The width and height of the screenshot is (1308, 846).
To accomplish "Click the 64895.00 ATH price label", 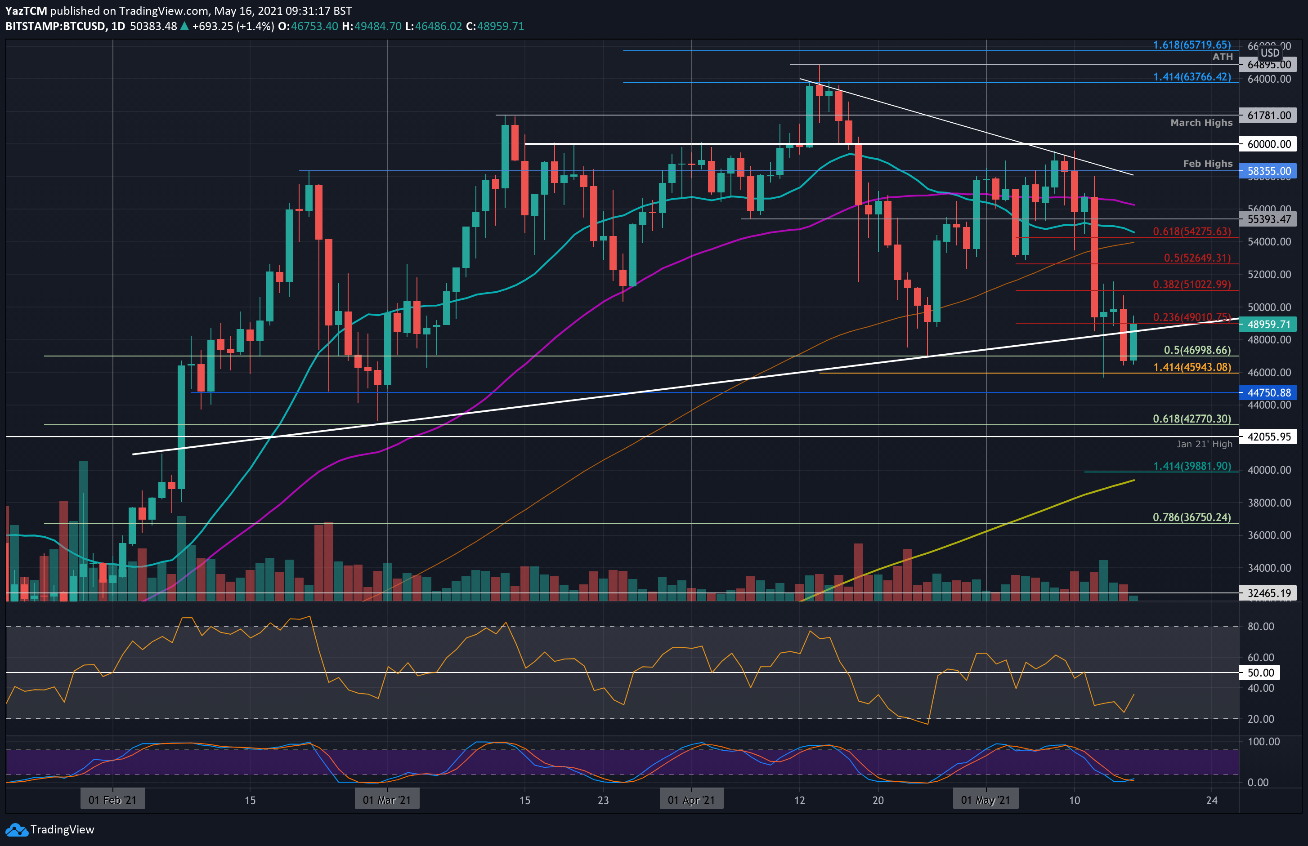I will point(1268,65).
